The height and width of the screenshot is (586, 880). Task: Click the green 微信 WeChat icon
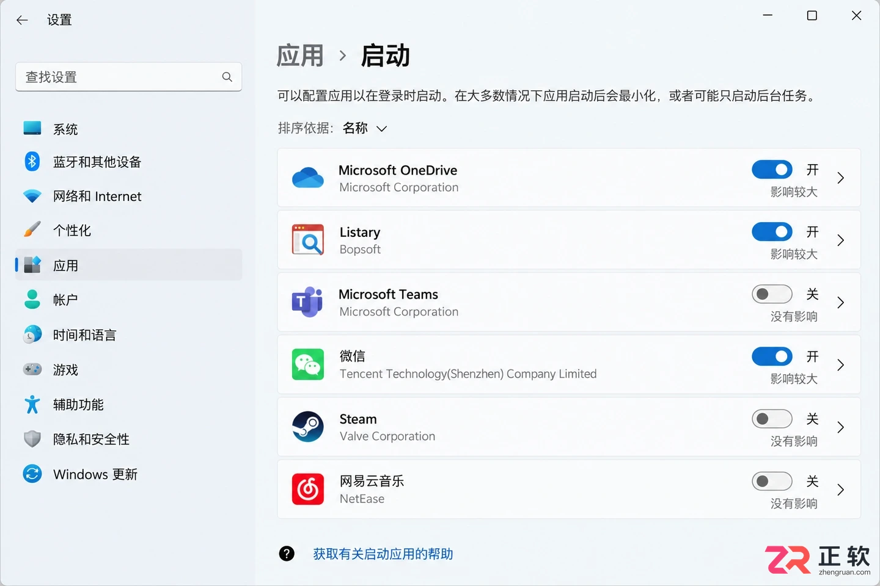pyautogui.click(x=308, y=364)
